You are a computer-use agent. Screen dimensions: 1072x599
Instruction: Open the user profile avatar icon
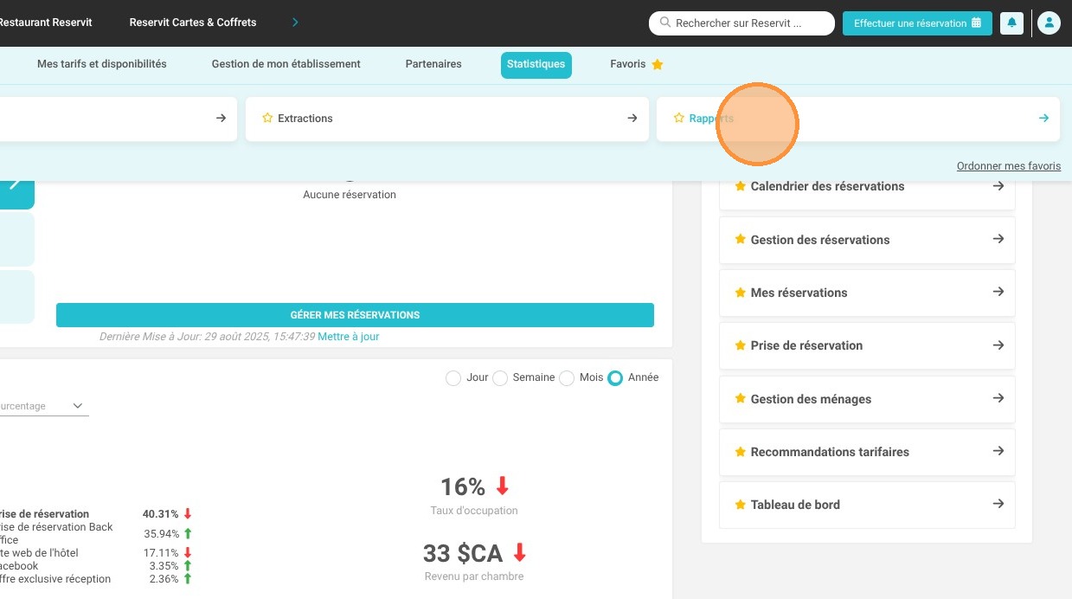[x=1049, y=23]
